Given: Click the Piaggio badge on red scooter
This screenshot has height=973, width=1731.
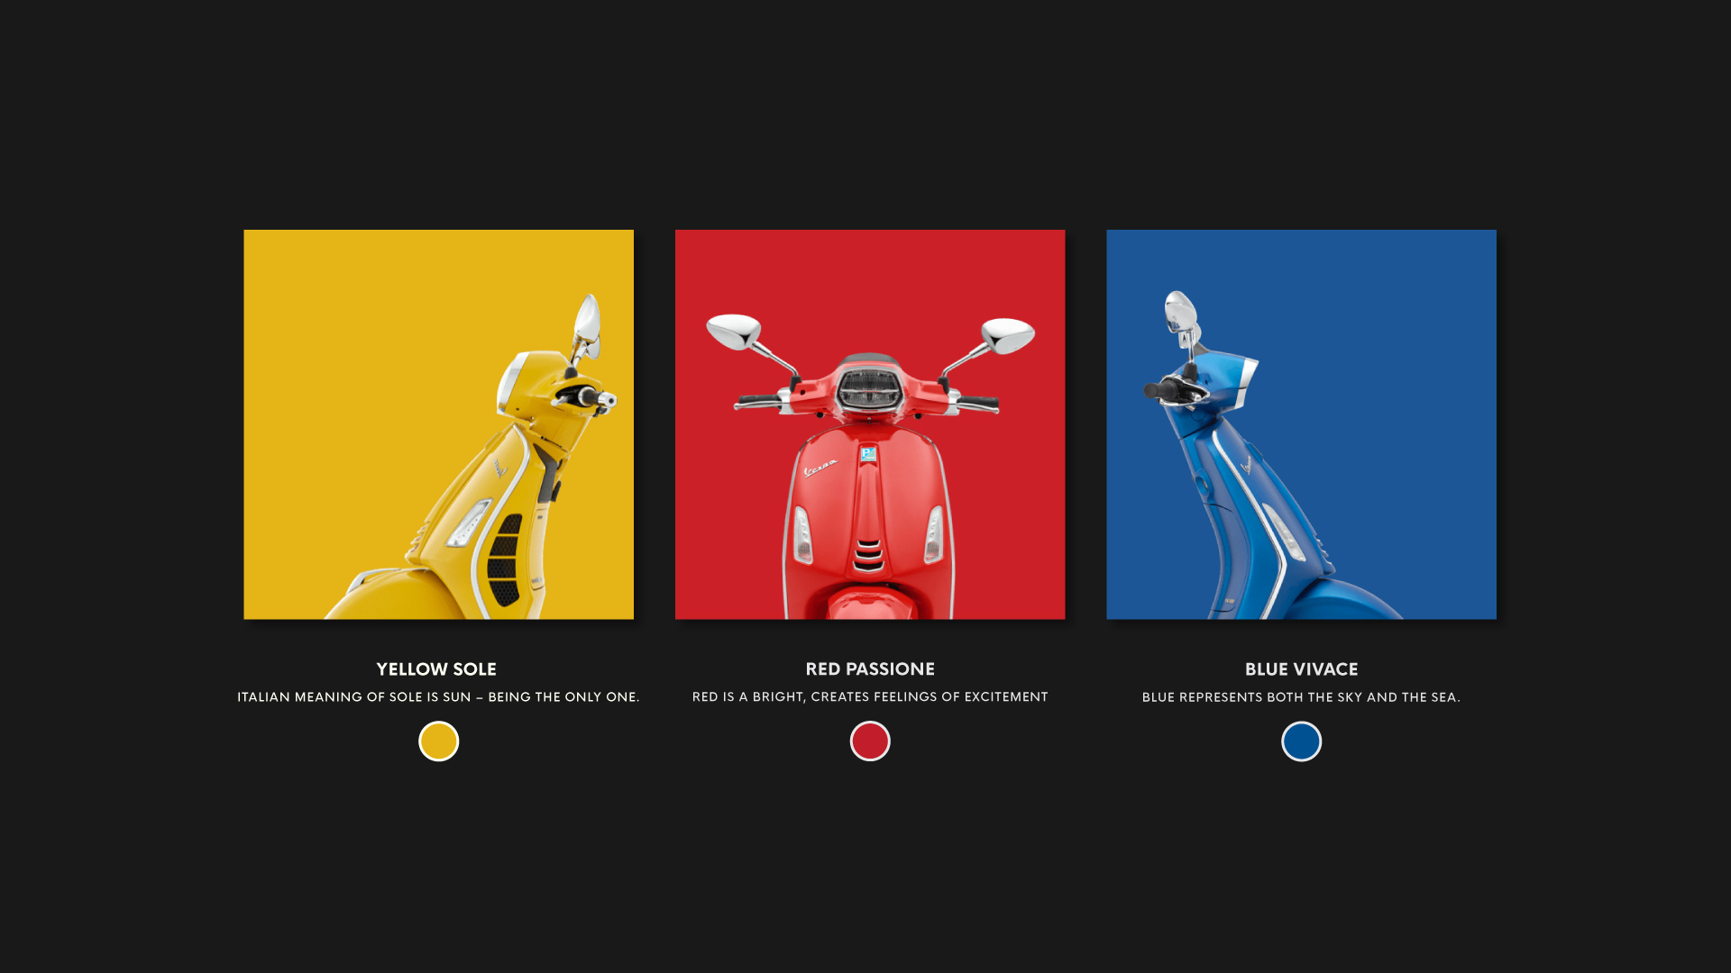Looking at the screenshot, I should pyautogui.click(x=868, y=453).
